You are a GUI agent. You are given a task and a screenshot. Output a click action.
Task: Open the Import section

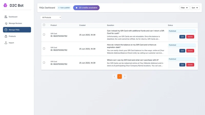point(17,43)
